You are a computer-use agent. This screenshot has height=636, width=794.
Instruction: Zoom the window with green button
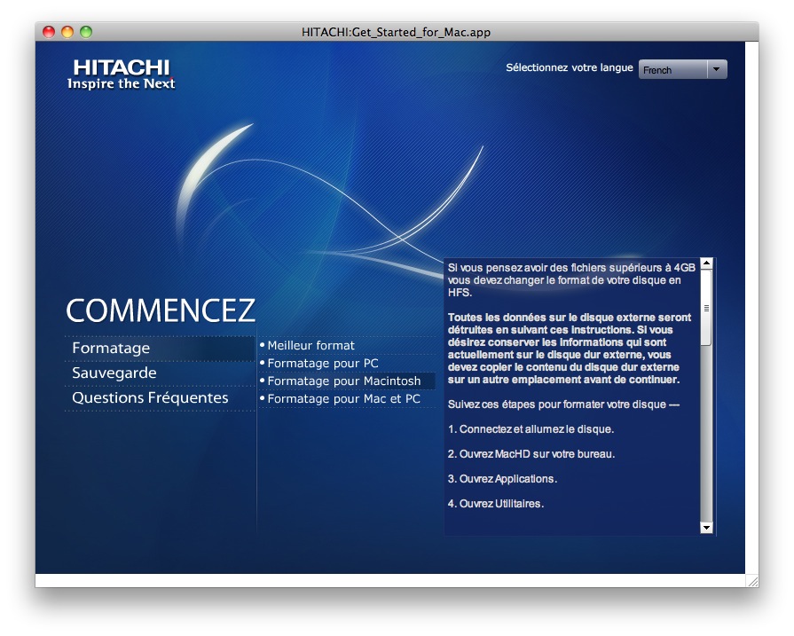tap(86, 32)
